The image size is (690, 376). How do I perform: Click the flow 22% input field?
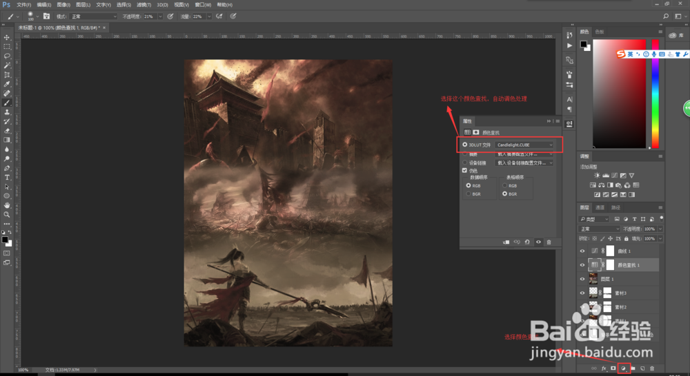[x=199, y=17]
